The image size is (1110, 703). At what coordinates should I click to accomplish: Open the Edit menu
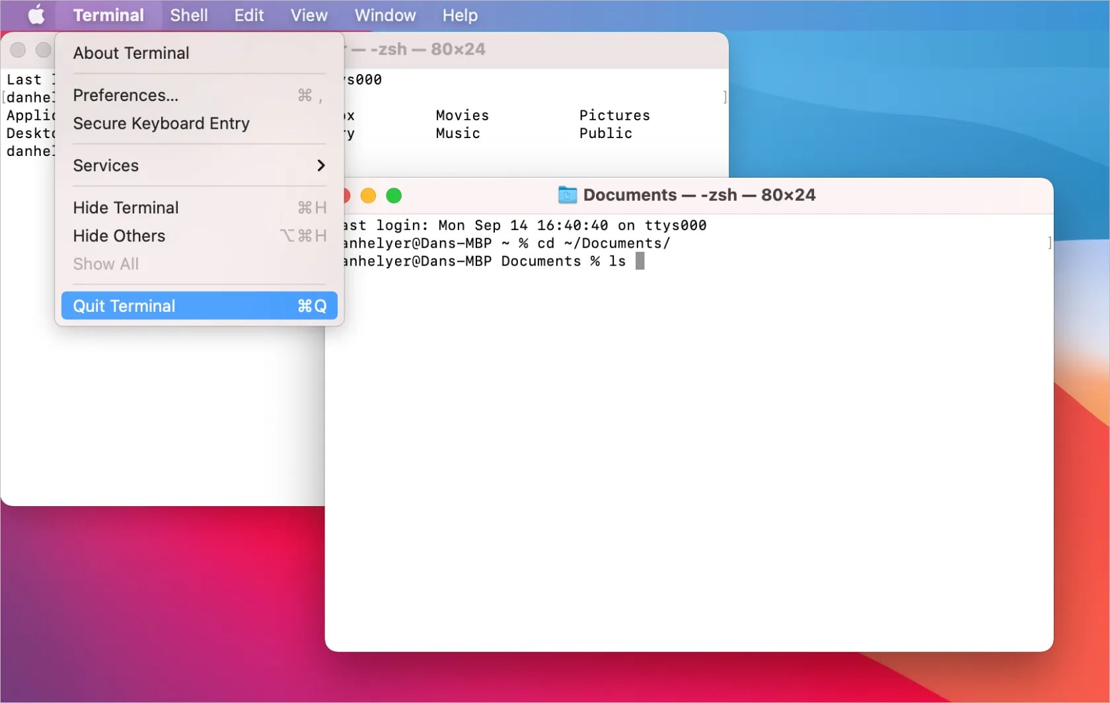248,15
